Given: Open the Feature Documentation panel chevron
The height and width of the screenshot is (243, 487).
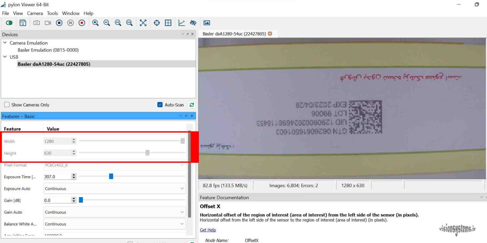Looking at the screenshot, I should click(x=482, y=197).
